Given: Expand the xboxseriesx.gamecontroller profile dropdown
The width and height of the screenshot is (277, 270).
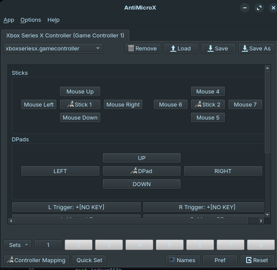Looking at the screenshot, I should [x=53, y=48].
